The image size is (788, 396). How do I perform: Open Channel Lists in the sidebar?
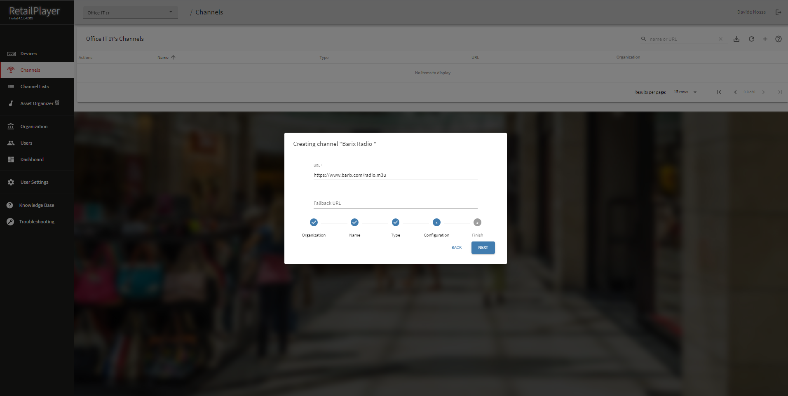pos(35,87)
